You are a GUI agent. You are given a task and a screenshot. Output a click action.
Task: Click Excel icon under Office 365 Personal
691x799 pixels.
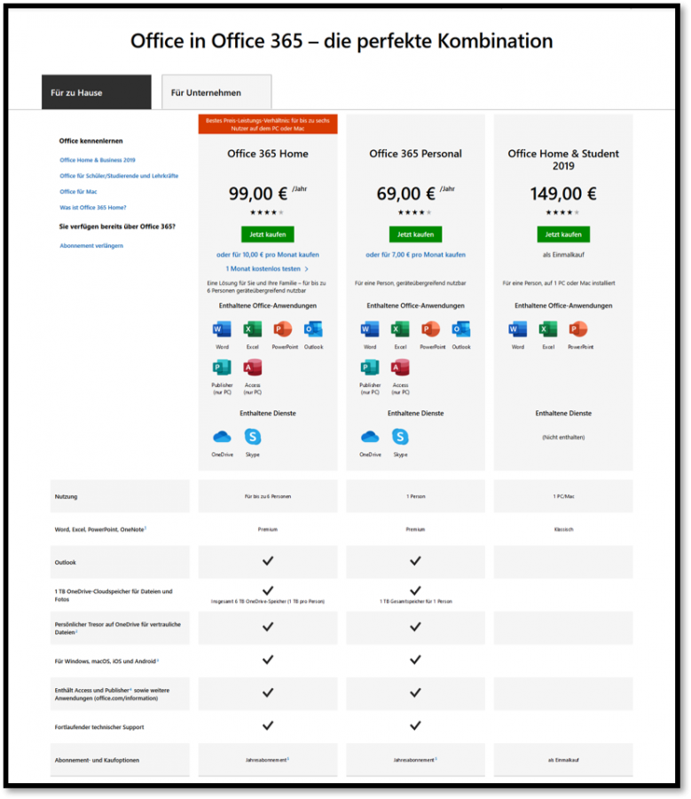(400, 329)
